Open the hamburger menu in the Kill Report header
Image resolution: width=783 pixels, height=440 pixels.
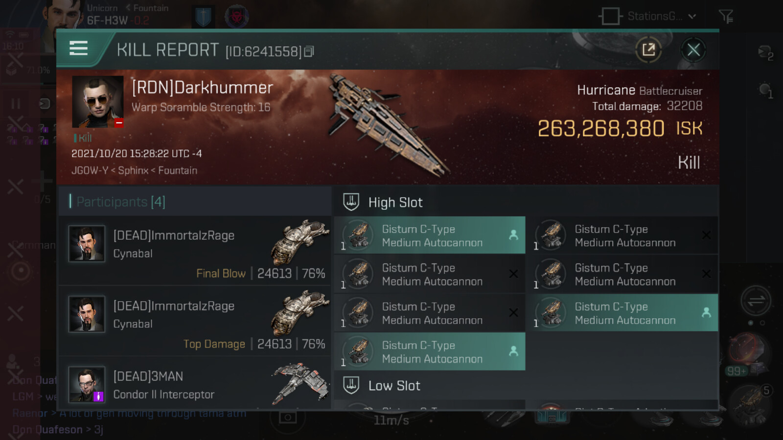tap(78, 48)
